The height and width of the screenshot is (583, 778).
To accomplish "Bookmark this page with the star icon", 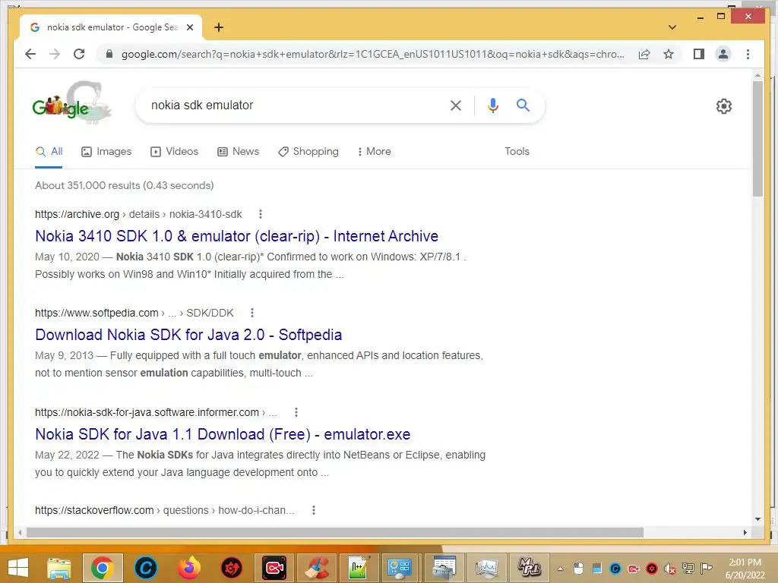I will 669,54.
